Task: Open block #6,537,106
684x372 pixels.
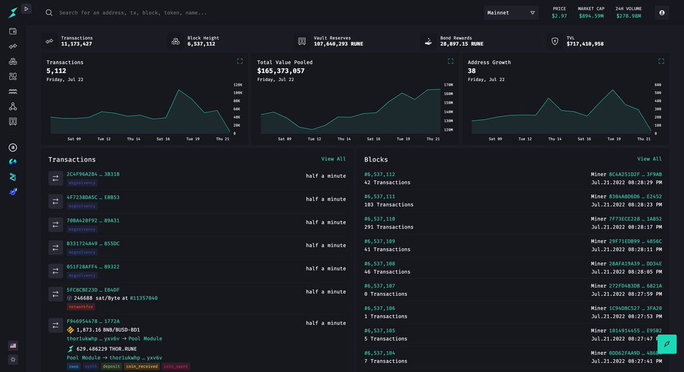Action: [380, 308]
